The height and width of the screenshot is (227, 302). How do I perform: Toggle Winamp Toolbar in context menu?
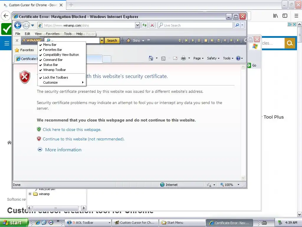click(x=62, y=70)
